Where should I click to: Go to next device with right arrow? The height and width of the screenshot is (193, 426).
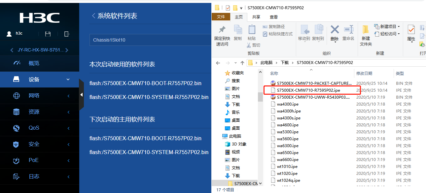pos(67,50)
